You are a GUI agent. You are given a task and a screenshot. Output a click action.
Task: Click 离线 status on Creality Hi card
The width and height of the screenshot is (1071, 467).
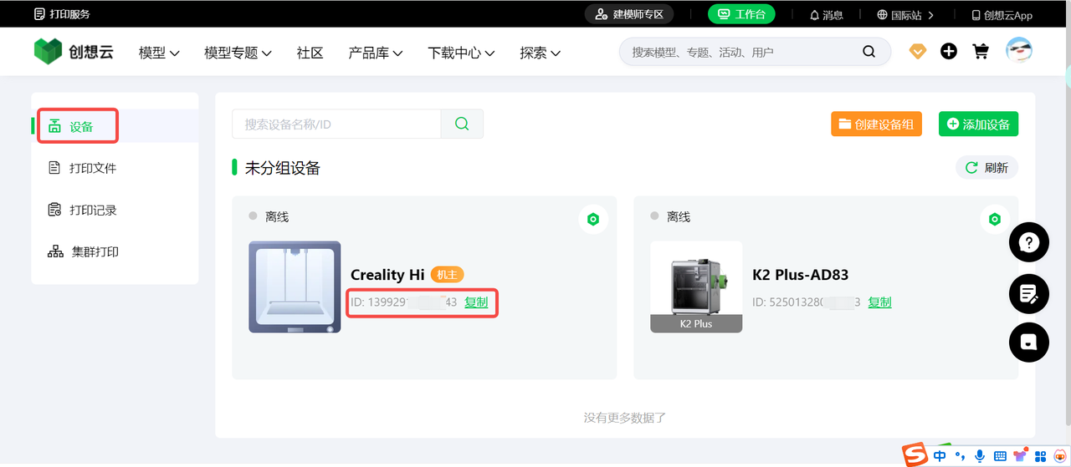(x=277, y=216)
